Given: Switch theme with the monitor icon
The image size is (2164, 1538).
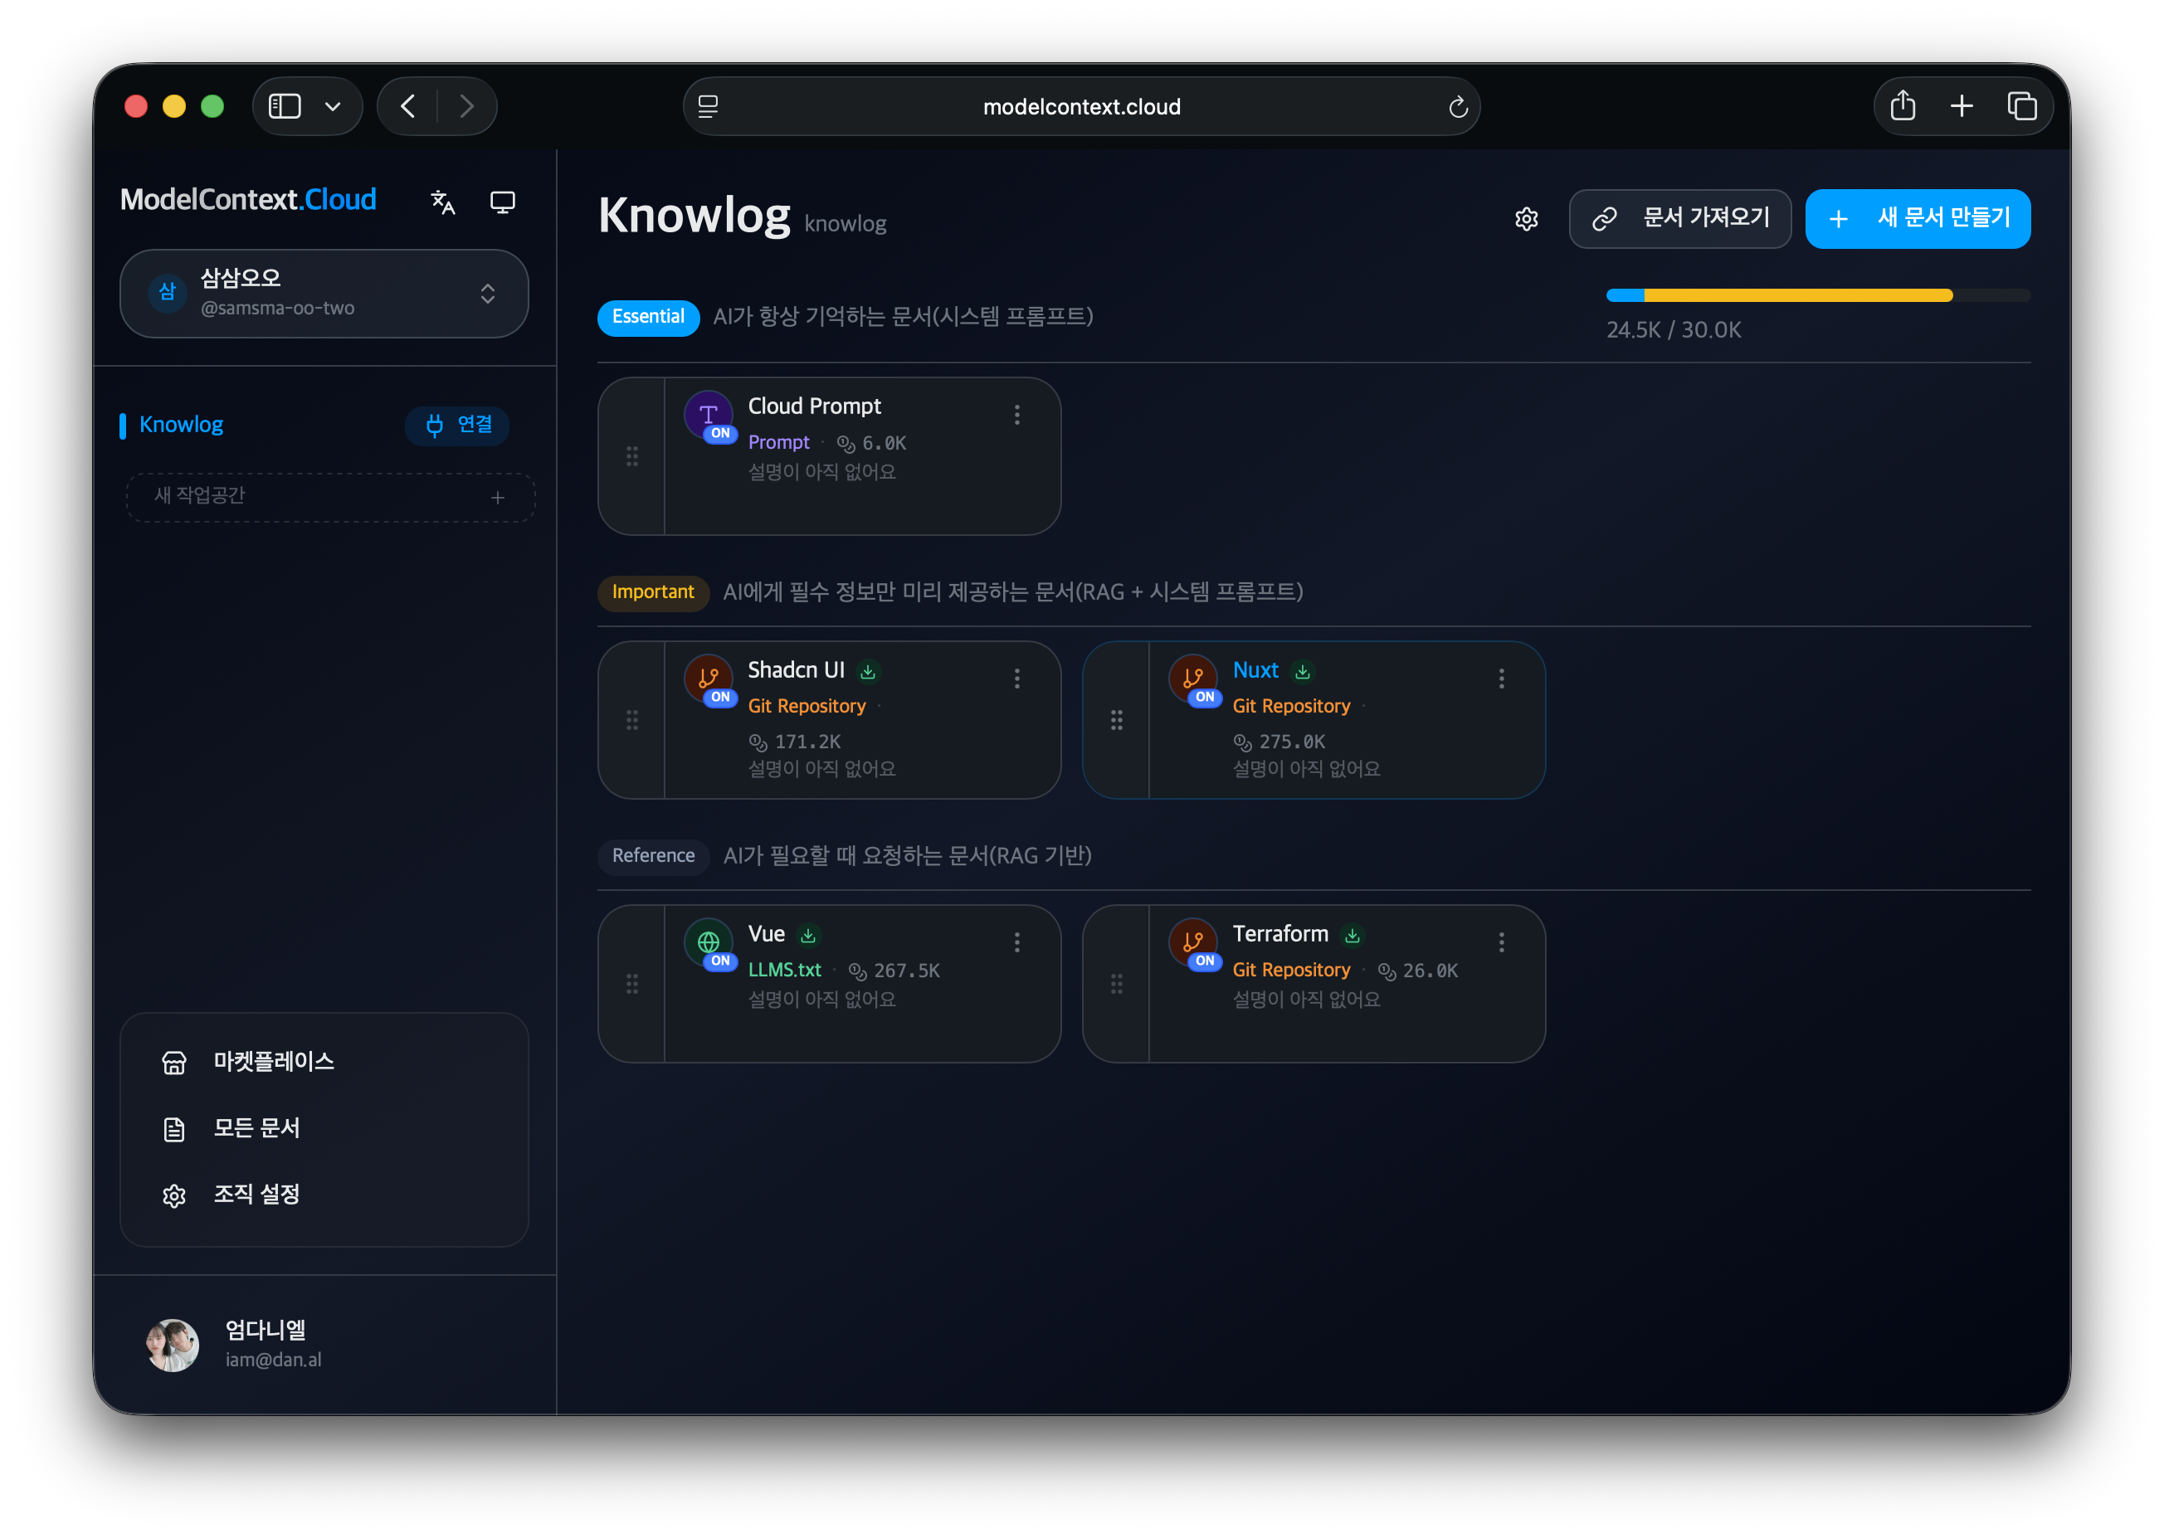Looking at the screenshot, I should 502,202.
